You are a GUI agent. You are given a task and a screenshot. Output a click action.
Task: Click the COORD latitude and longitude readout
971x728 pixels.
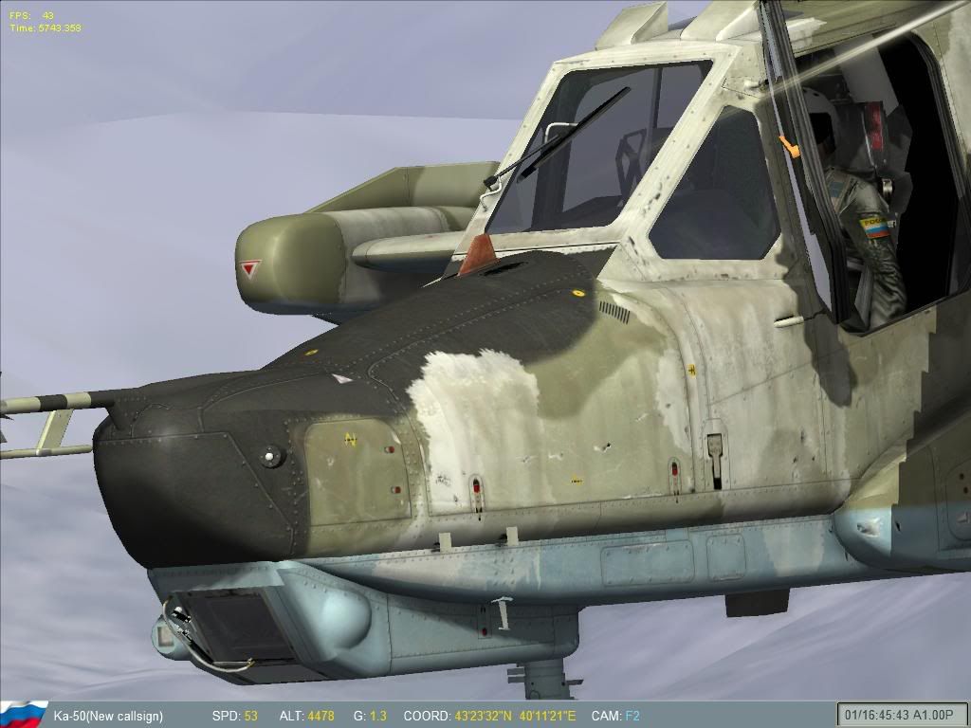point(489,717)
